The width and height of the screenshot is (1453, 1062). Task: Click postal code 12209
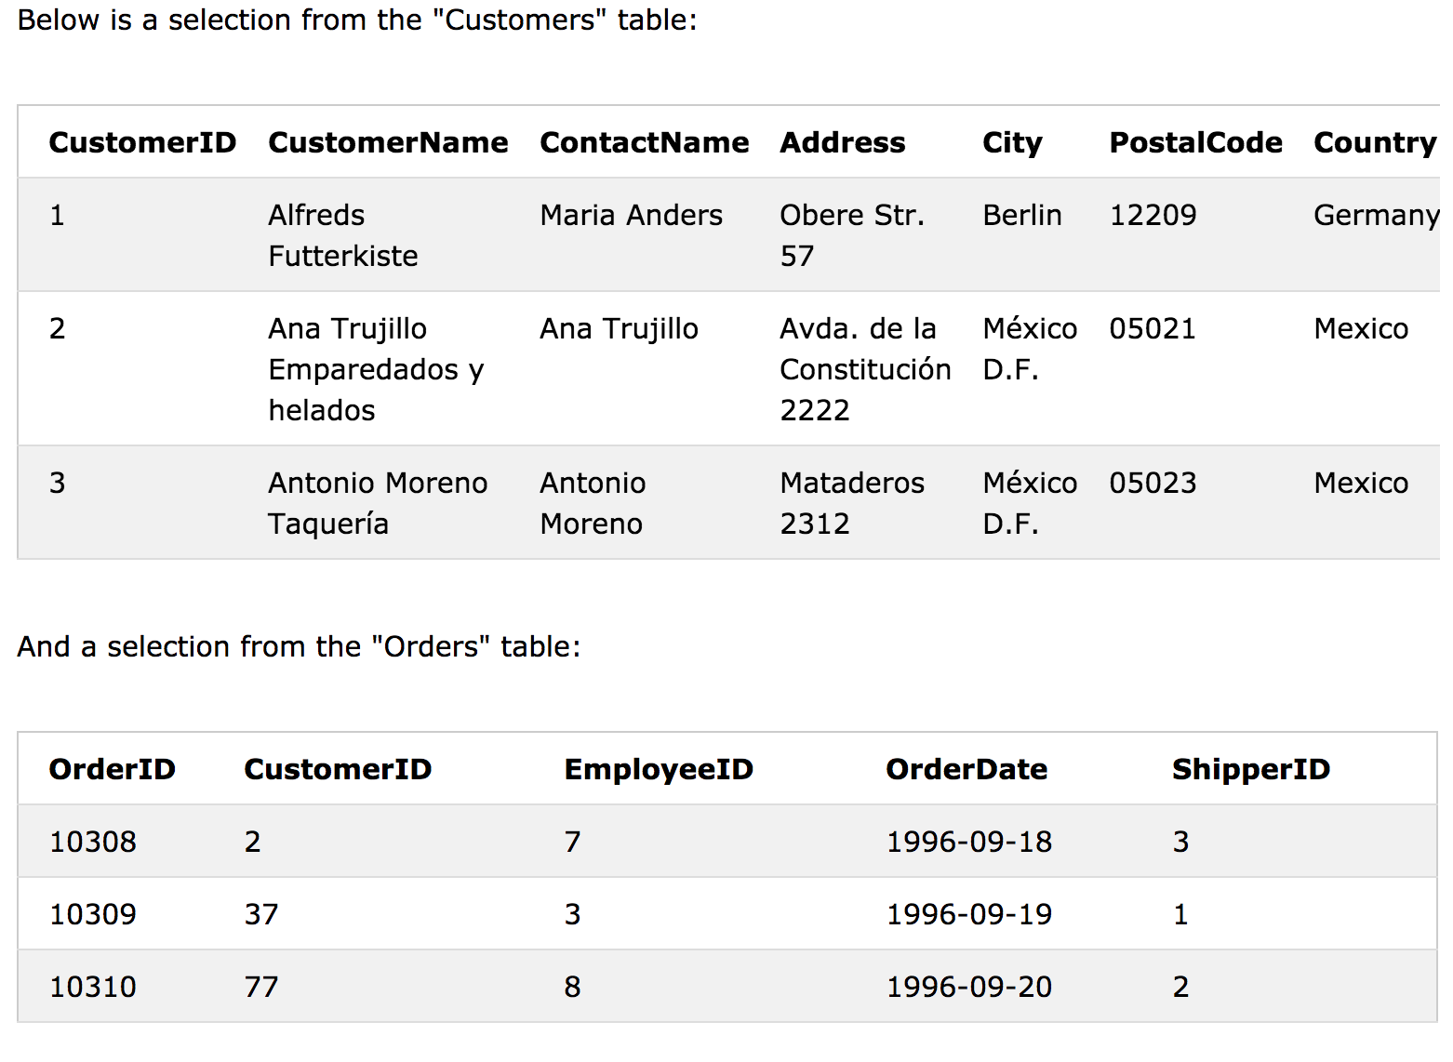(1153, 215)
